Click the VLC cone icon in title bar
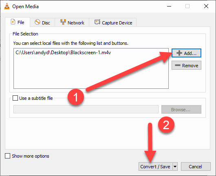Screen dimensions: 216x176 (7, 7)
